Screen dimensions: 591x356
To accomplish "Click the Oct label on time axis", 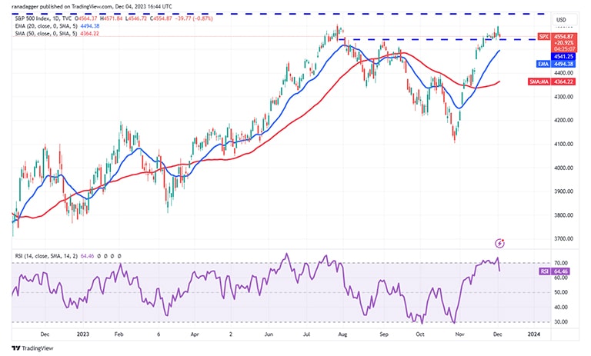I will 420,334.
